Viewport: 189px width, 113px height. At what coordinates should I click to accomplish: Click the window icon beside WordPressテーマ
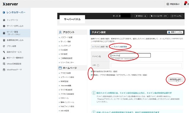(x=4, y=70)
